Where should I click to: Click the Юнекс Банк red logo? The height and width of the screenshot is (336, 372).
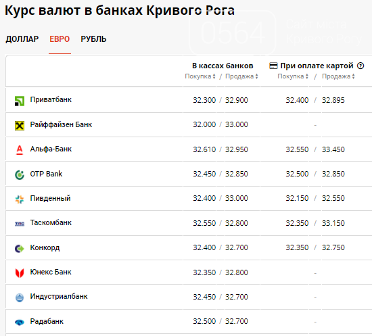coord(20,273)
